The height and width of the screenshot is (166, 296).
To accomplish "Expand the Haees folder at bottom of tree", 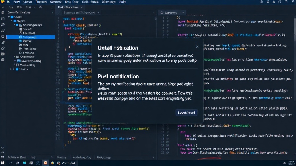I will pyautogui.click(x=14, y=69).
